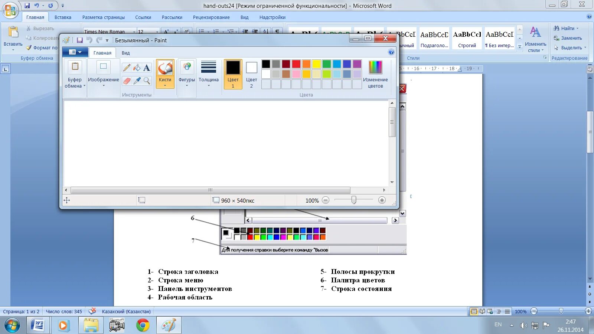Select the Pencil tool in Paint

click(127, 68)
